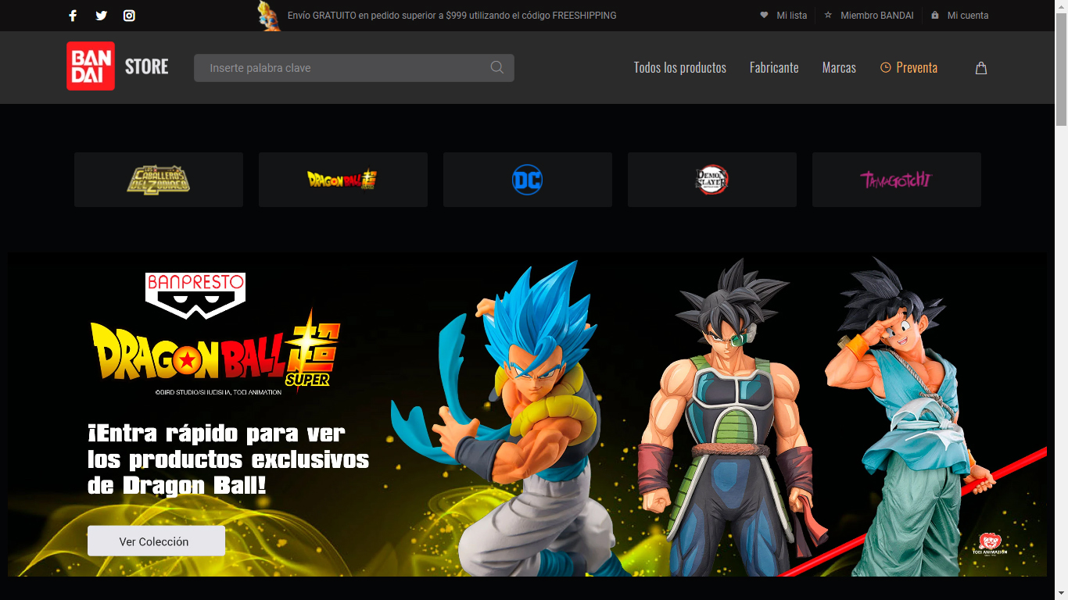Image resolution: width=1068 pixels, height=600 pixels.
Task: Click the search magnifier icon
Action: pos(496,67)
